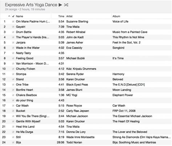Click artist Eva Cassidy
172x146 pixels.
click(74, 48)
